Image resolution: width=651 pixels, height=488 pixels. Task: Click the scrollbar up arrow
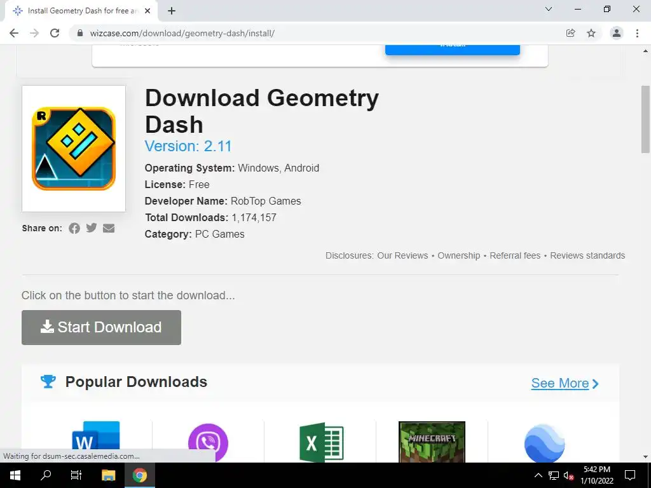tap(646, 51)
